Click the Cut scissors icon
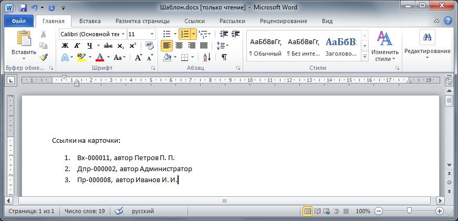This screenshot has width=458, height=221. (x=44, y=34)
